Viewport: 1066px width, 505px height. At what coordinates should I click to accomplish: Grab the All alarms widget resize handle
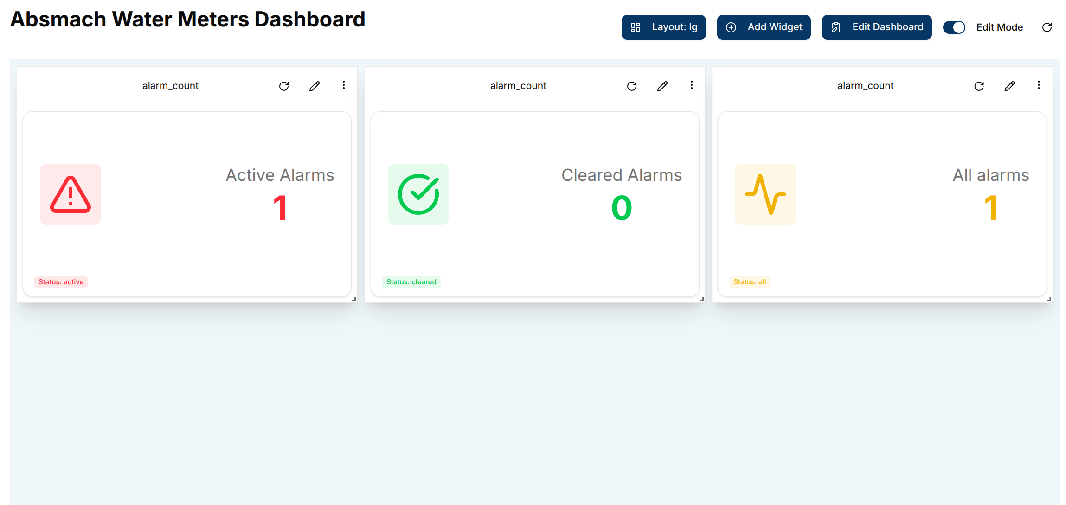1049,299
